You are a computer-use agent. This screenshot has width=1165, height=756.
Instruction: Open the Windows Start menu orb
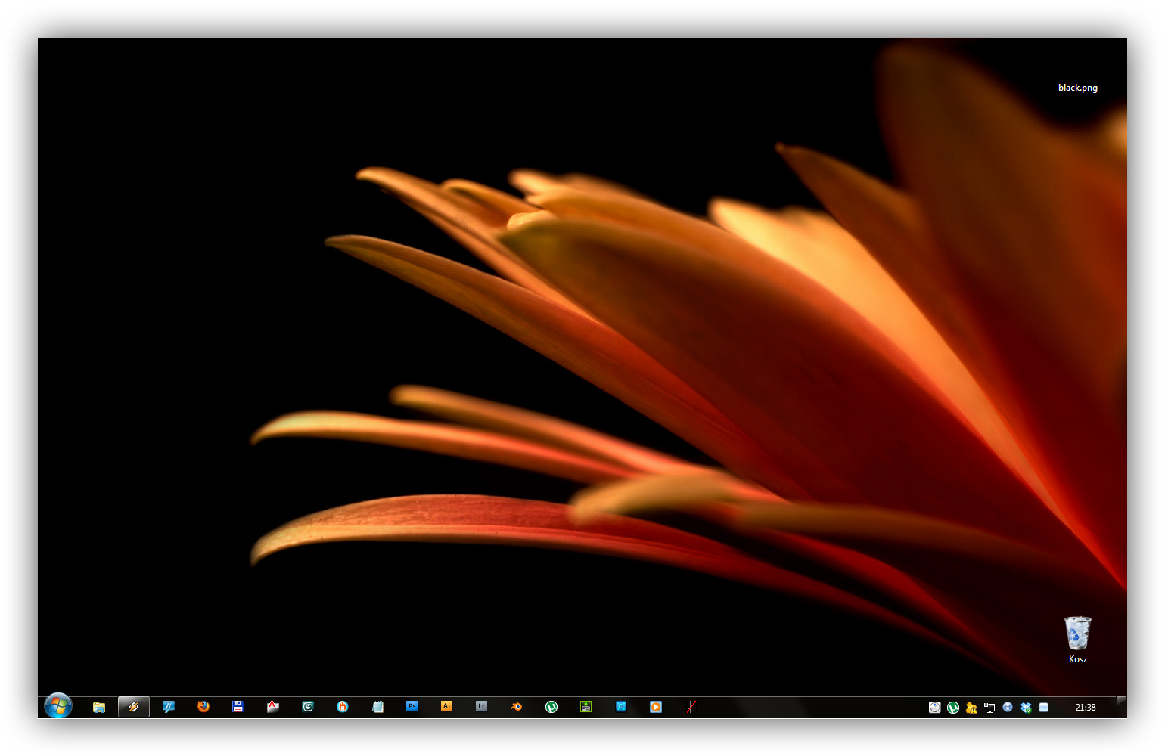pos(58,706)
